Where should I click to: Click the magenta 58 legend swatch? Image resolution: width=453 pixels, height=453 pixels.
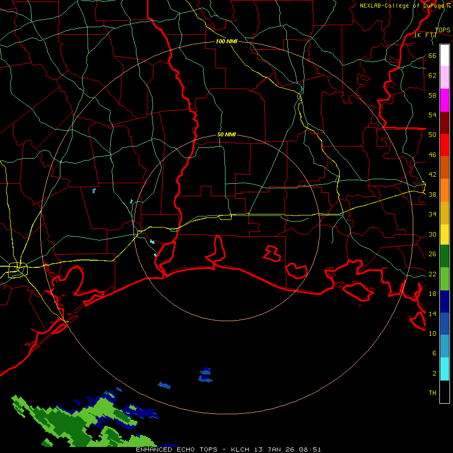(x=444, y=100)
